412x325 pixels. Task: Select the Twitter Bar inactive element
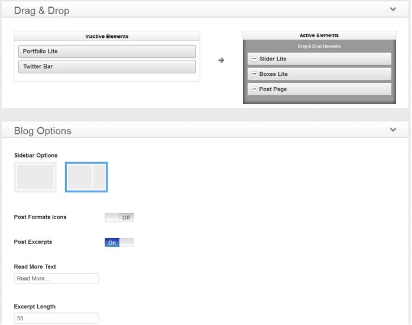coord(107,66)
